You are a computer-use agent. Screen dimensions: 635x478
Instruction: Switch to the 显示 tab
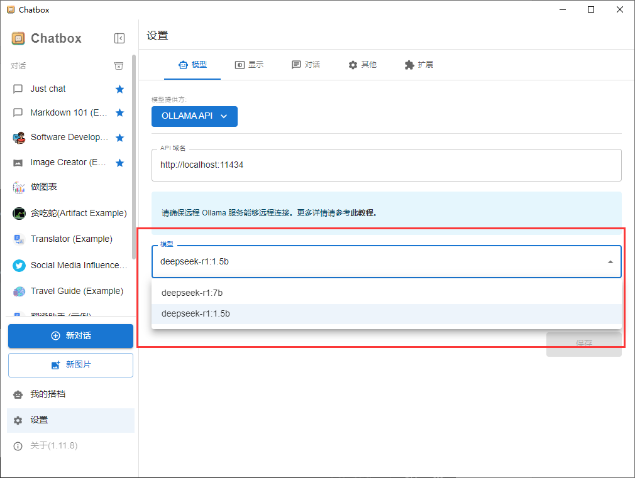(249, 65)
